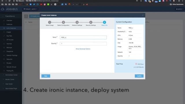Open the Instances sidebar icon

click(x=4, y=24)
